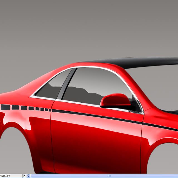Image resolution: width=178 pixels, height=178 pixels.
Task: Open the status bar info flyout arrow
Action: coord(24,176)
